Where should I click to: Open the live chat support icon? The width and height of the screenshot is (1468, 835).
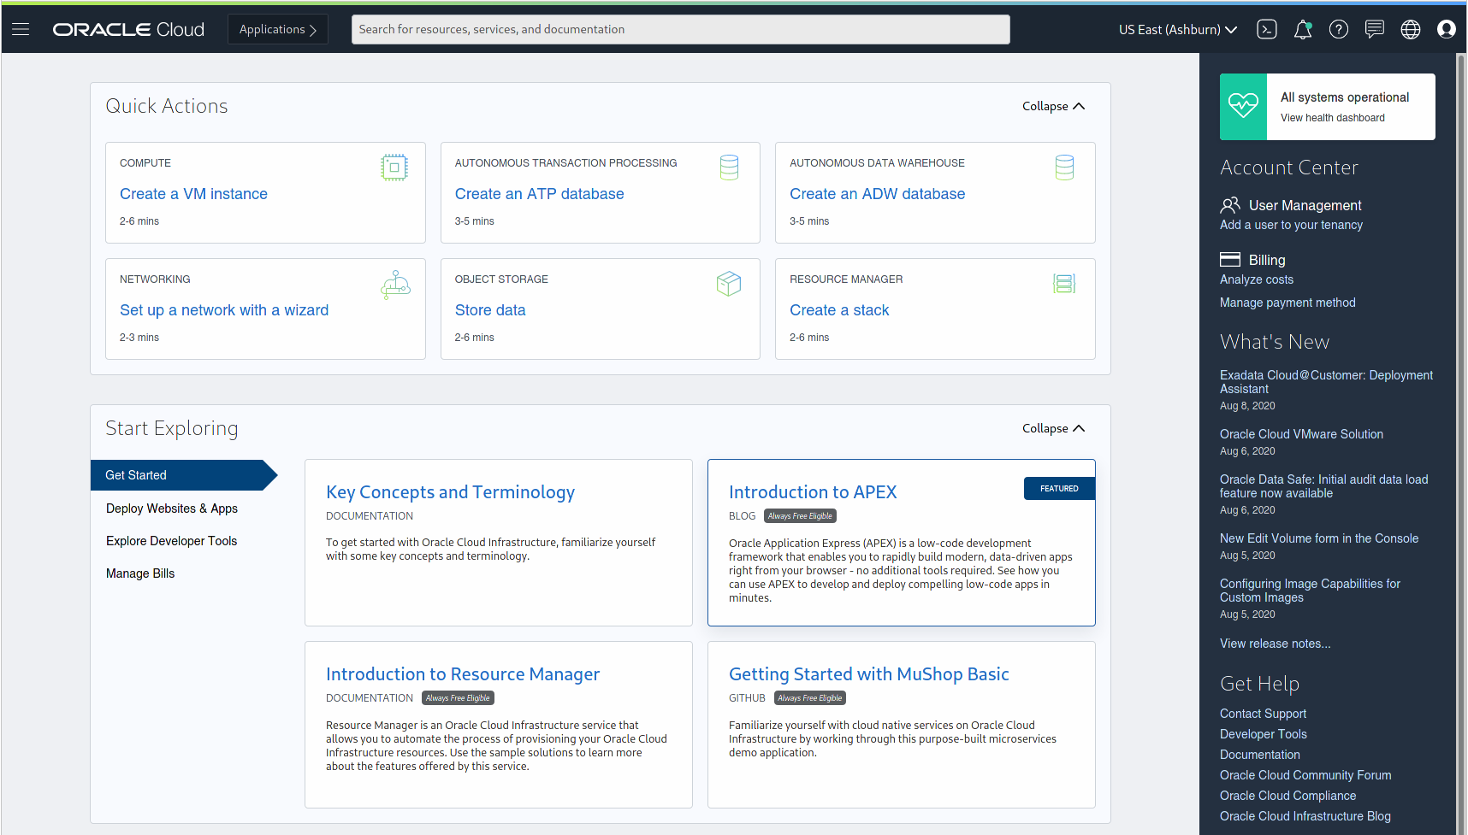click(x=1375, y=29)
